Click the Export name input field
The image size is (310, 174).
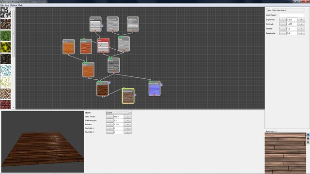point(292,15)
